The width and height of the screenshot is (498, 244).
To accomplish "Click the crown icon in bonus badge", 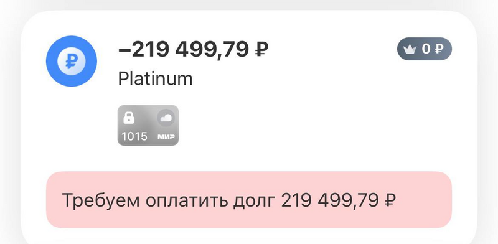I will click(410, 49).
